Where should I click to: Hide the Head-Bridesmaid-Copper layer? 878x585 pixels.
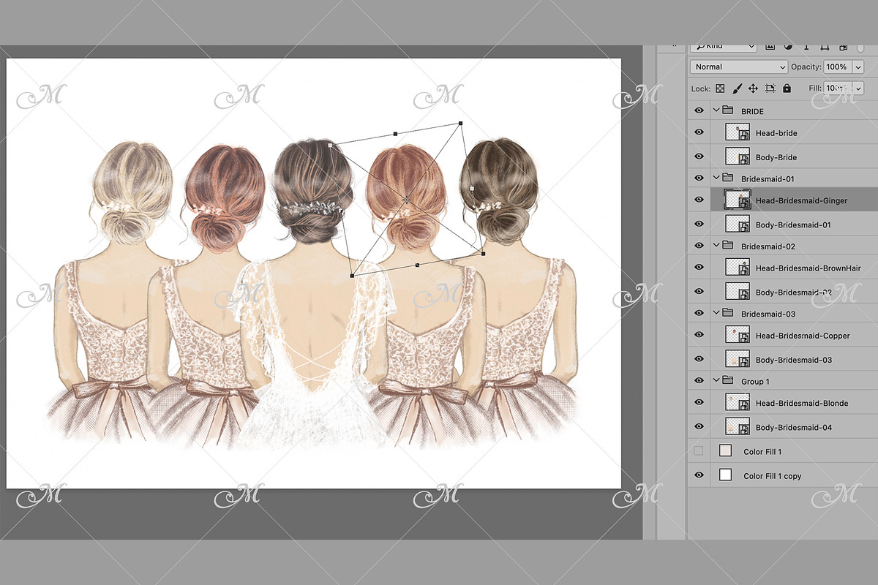coord(699,335)
